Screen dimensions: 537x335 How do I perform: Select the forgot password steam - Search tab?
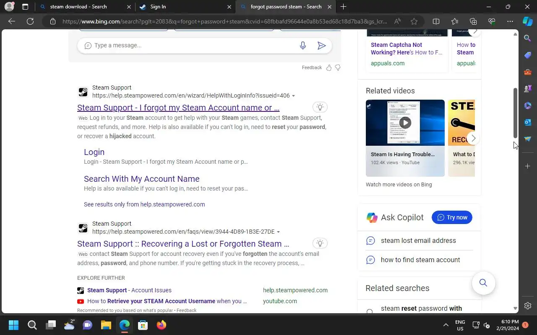click(x=286, y=7)
